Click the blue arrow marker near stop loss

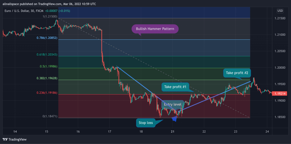point(174,119)
